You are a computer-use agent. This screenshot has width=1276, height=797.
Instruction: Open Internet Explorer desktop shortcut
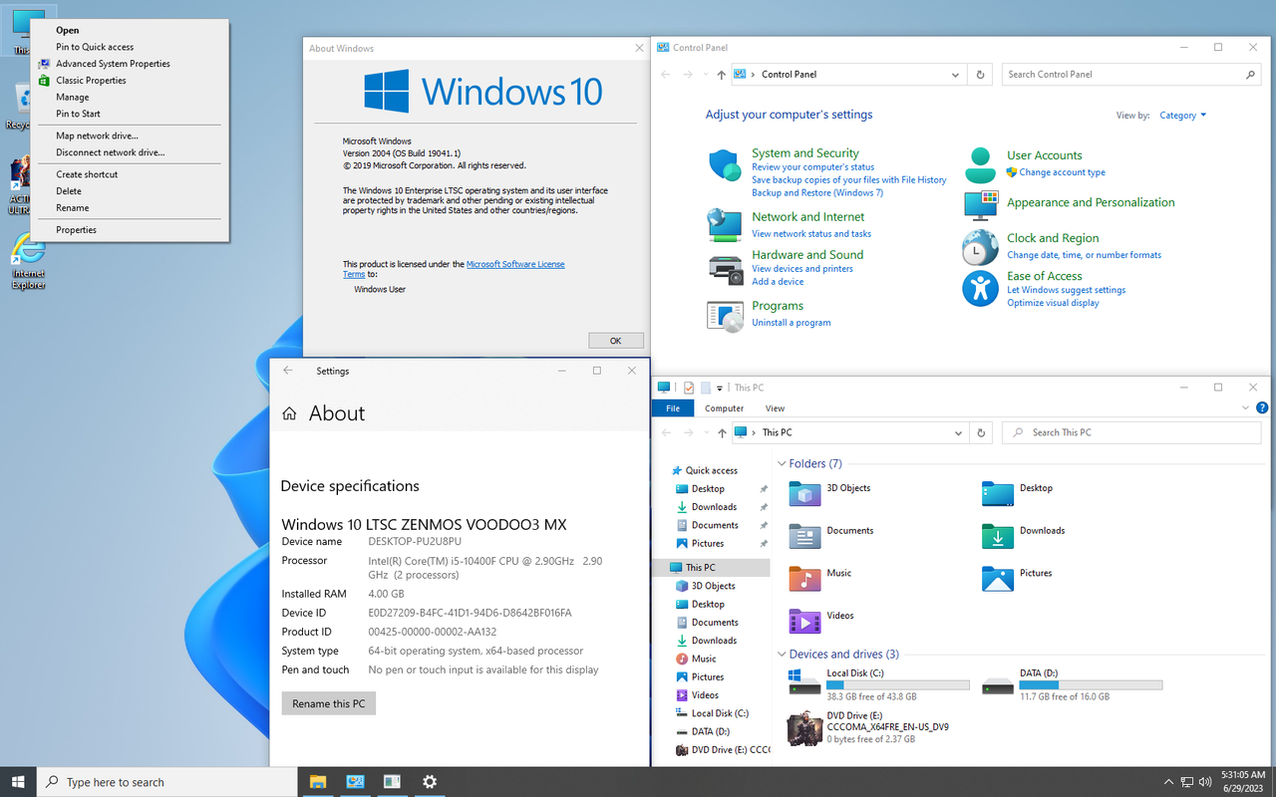coord(28,262)
